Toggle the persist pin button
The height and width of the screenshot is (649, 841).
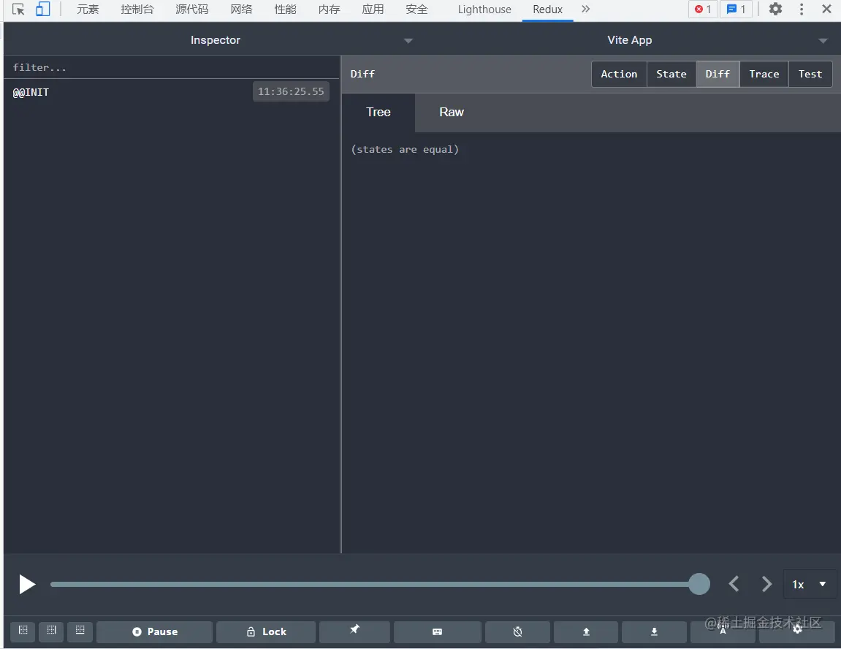click(x=354, y=631)
